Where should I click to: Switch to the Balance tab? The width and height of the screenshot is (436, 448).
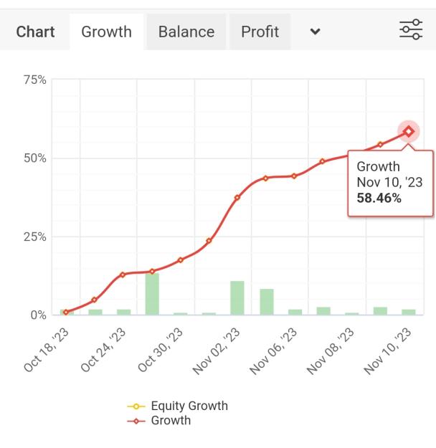tap(186, 32)
